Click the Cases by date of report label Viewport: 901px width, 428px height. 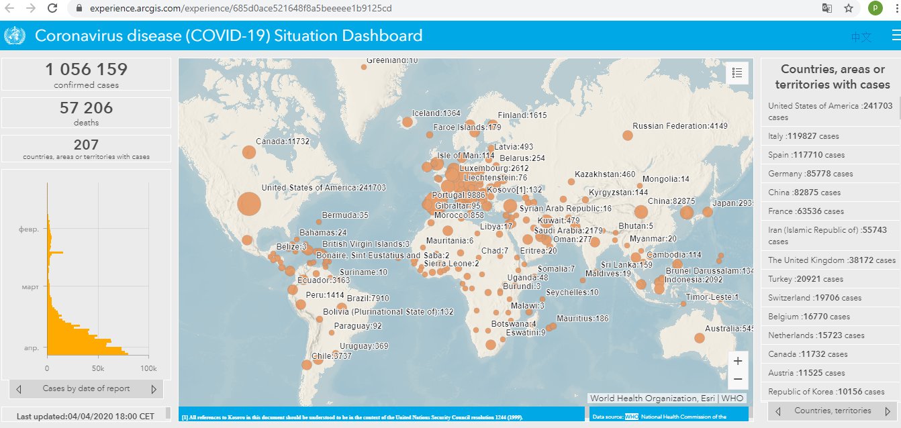tap(86, 388)
